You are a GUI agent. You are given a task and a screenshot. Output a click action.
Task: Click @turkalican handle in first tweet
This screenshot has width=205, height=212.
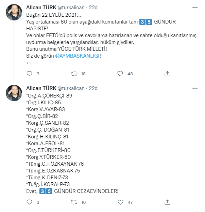coord(71,7)
